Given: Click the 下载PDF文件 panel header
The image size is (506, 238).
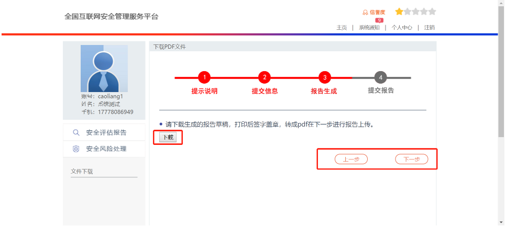Looking at the screenshot, I should (293, 47).
